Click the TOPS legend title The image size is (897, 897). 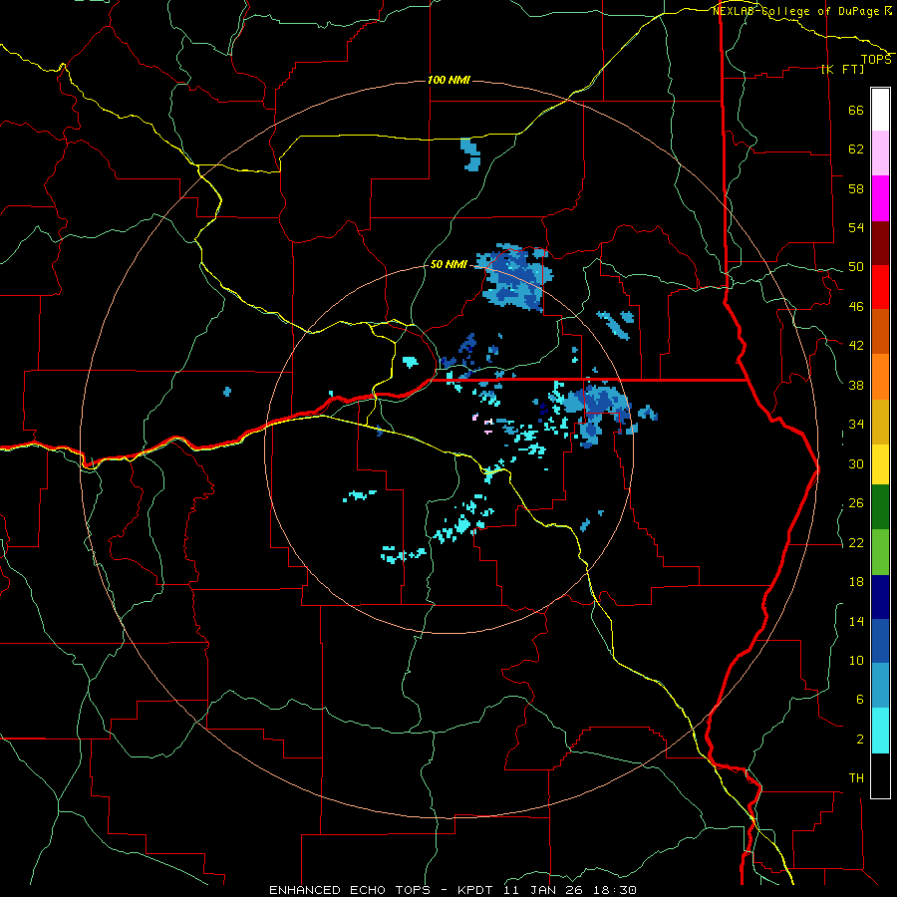(x=876, y=60)
